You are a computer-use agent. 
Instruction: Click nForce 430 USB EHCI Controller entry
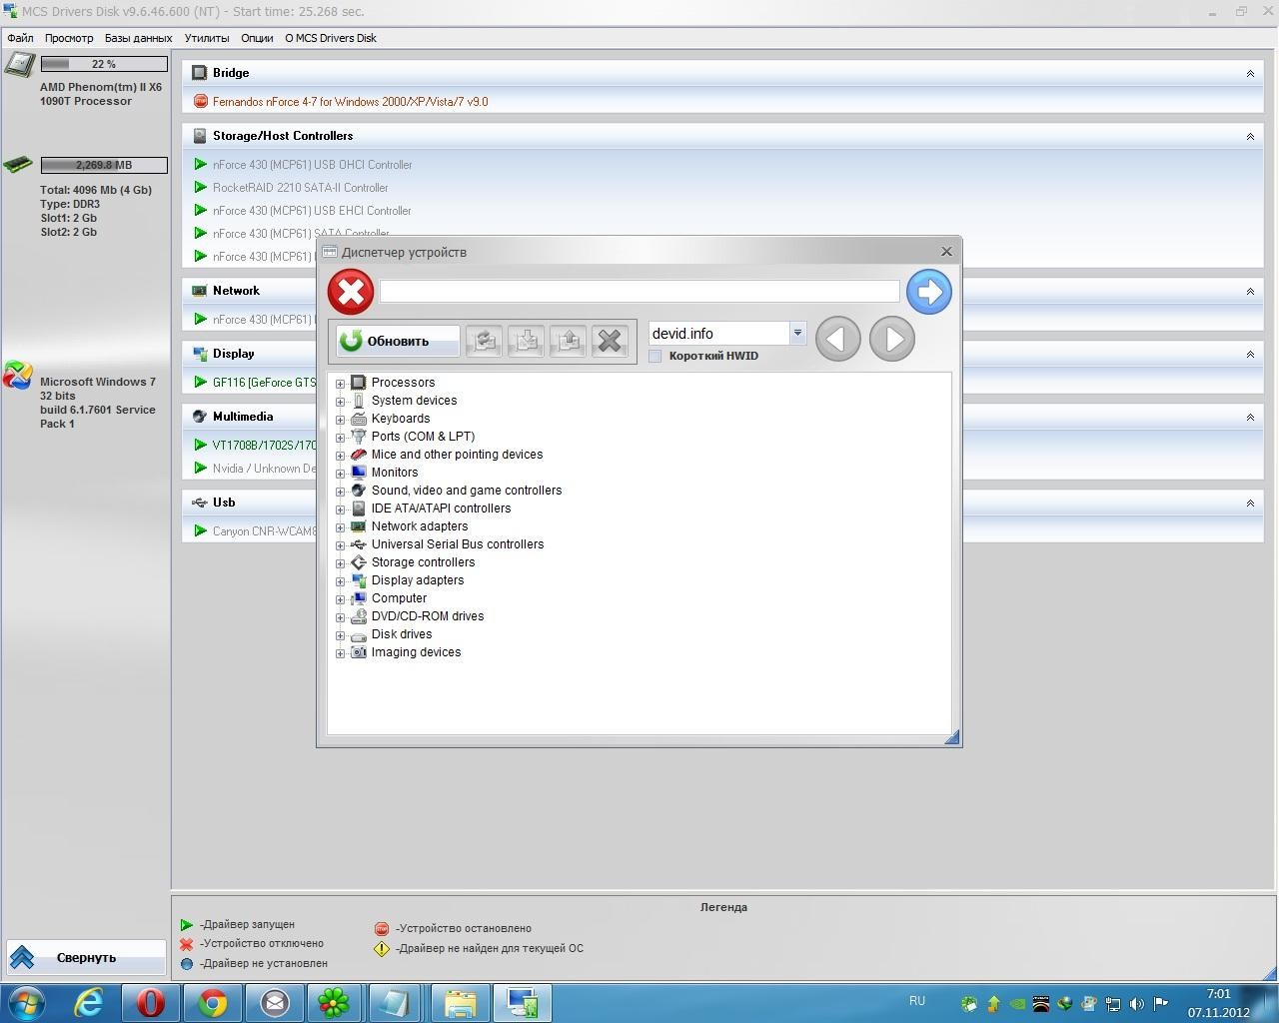click(312, 211)
